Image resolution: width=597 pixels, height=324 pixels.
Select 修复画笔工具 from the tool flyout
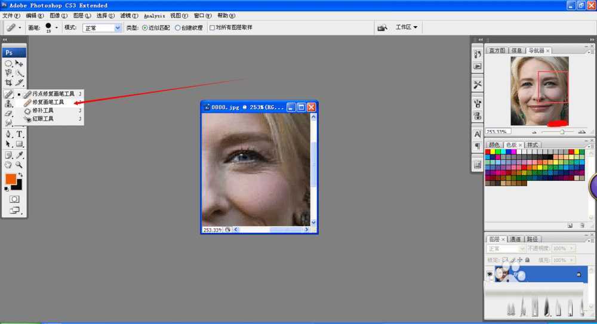(x=48, y=102)
